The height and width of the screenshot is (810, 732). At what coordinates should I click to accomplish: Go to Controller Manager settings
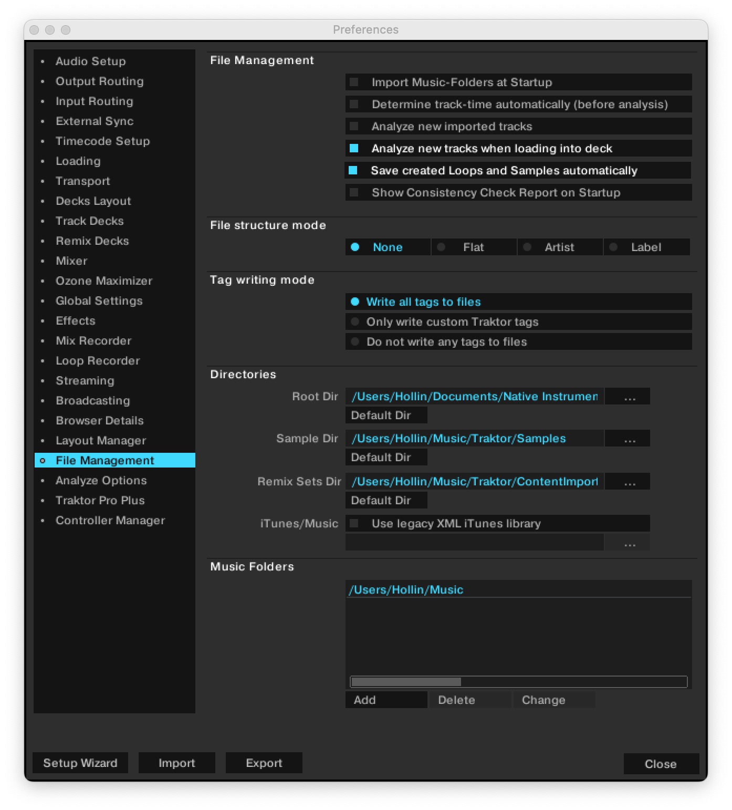coord(110,521)
